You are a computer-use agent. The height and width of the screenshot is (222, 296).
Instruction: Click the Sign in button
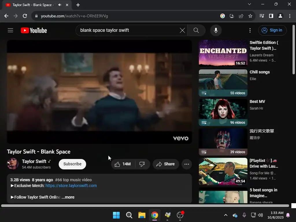(272, 30)
